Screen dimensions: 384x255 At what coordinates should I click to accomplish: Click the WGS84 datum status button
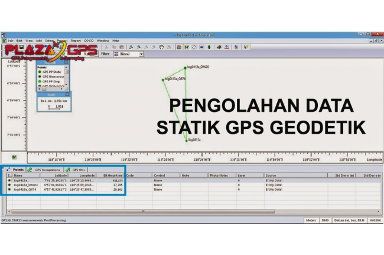[x=375, y=220]
